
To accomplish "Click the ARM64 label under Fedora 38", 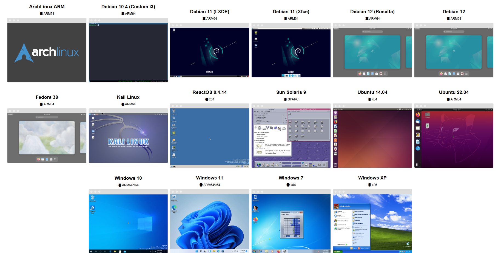I will (49, 104).
